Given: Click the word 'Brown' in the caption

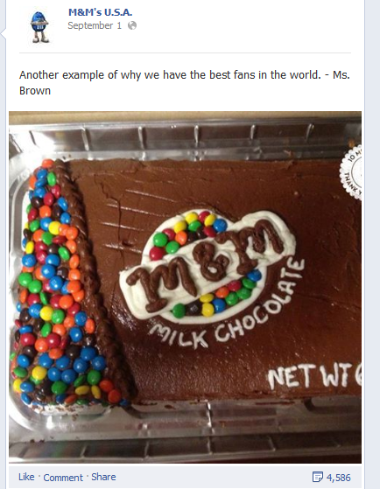Looking at the screenshot, I should tap(35, 91).
